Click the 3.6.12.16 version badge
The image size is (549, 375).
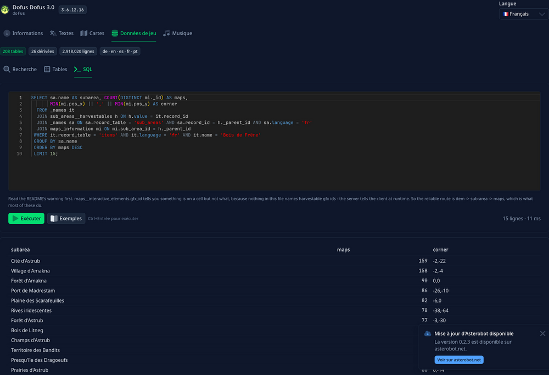[72, 10]
